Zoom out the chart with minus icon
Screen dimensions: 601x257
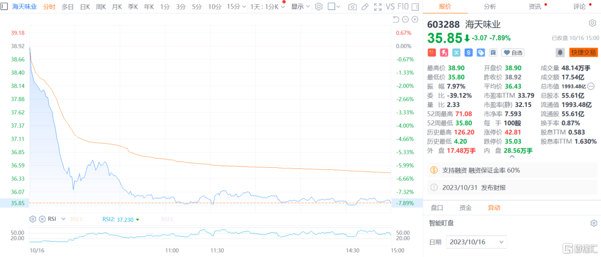tap(405, 19)
